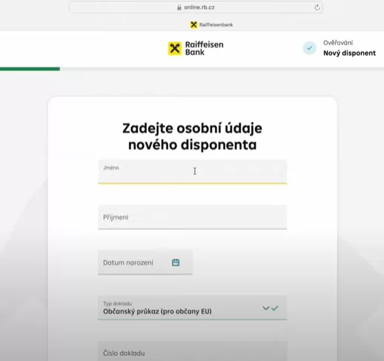The height and width of the screenshot is (361, 384).
Task: Click the Ověřování step label
Action: (338, 43)
